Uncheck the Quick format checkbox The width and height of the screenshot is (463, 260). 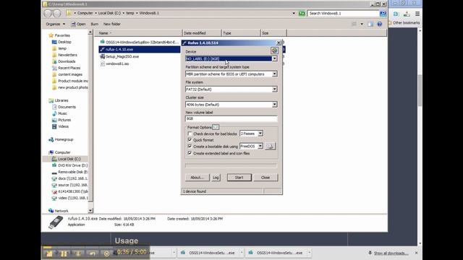[x=190, y=139]
